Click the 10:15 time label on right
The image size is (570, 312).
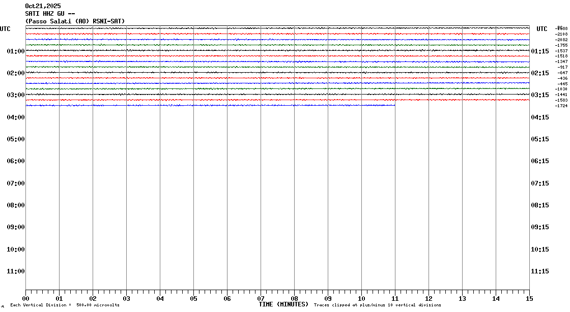(x=540, y=249)
